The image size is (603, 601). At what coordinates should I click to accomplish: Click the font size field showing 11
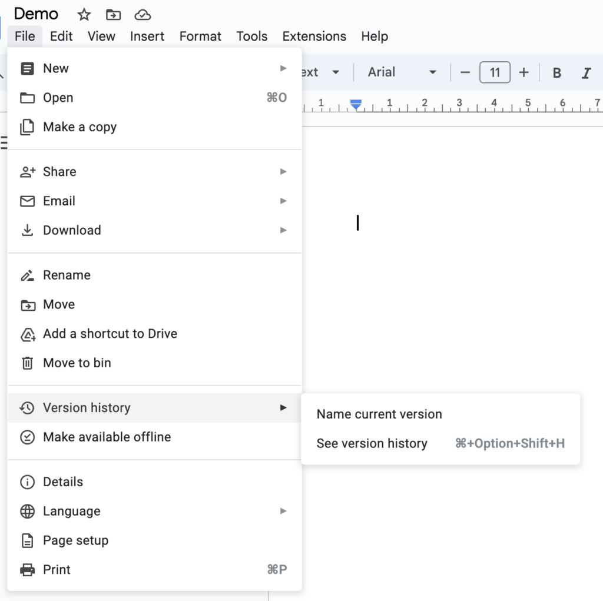click(495, 72)
